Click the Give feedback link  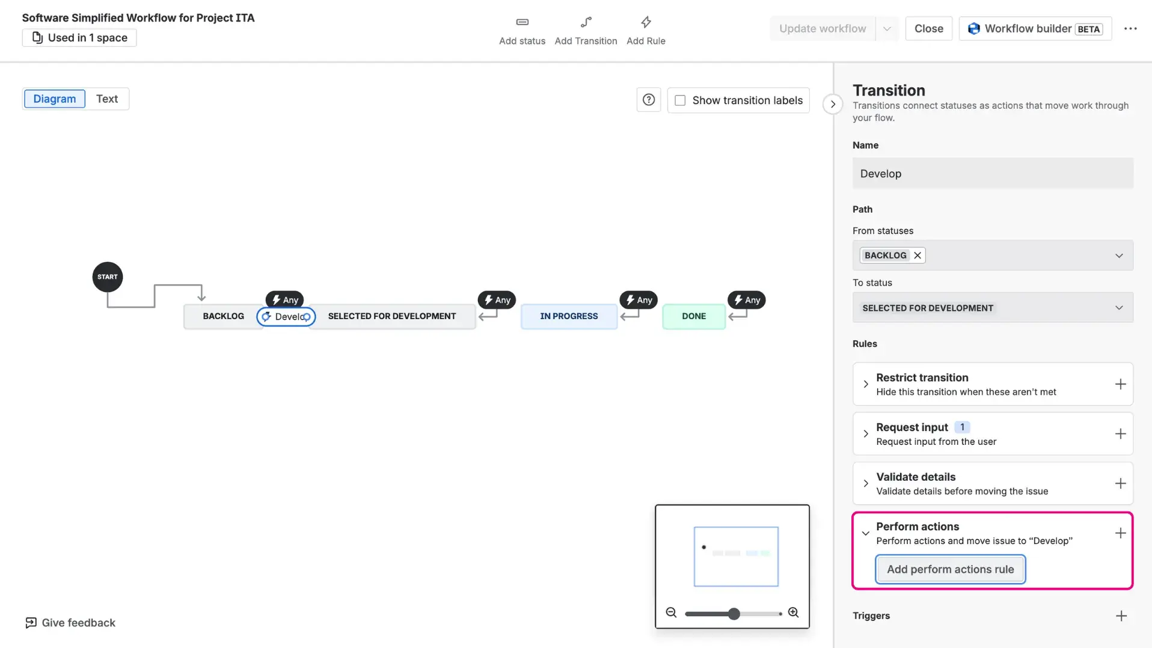69,622
